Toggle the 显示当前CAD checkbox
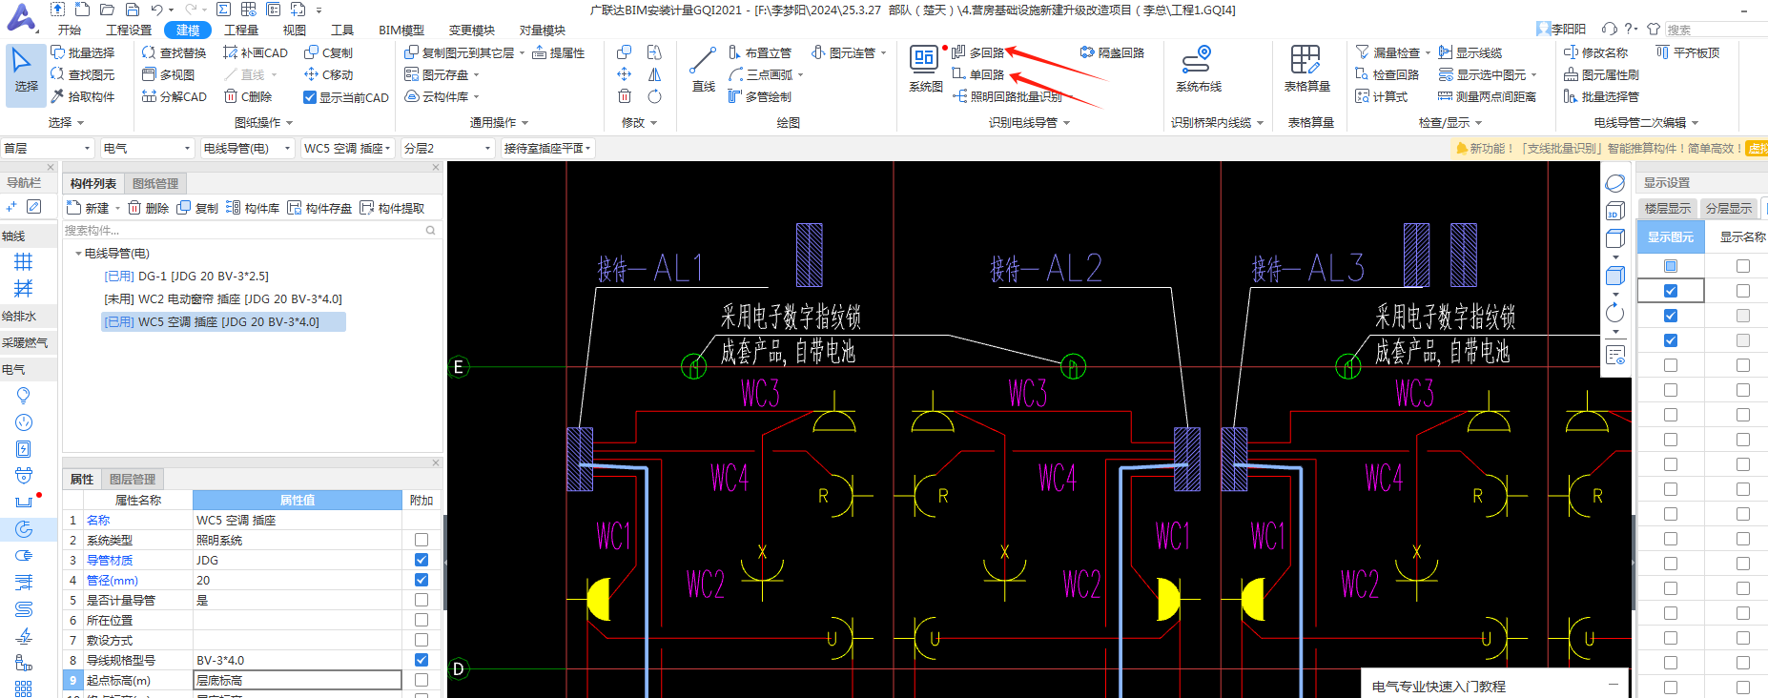Screen dimensions: 1768x698 [x=309, y=97]
